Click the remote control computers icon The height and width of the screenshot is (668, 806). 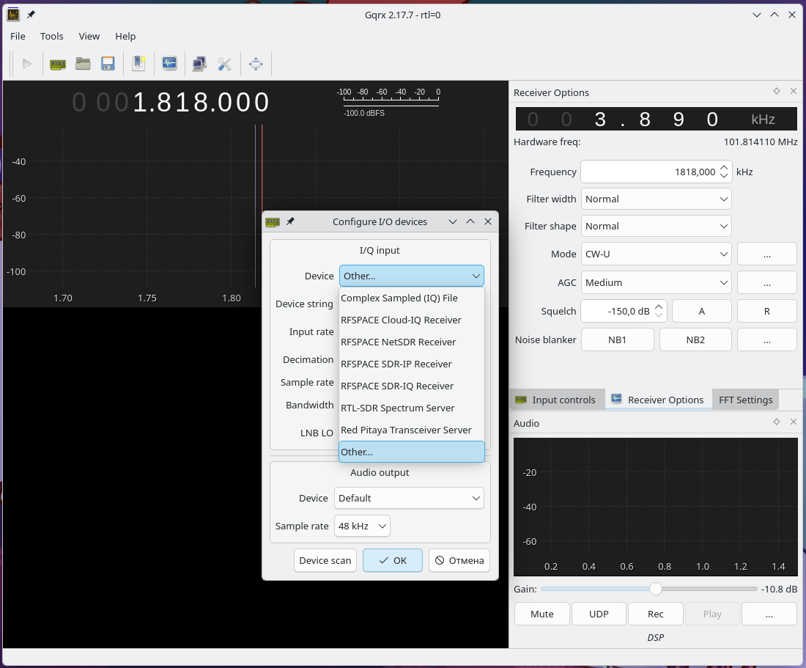click(x=199, y=64)
